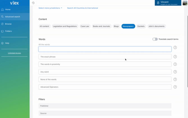Click the Advanced search magnifier icon
188x118 pixels.
point(3,17)
